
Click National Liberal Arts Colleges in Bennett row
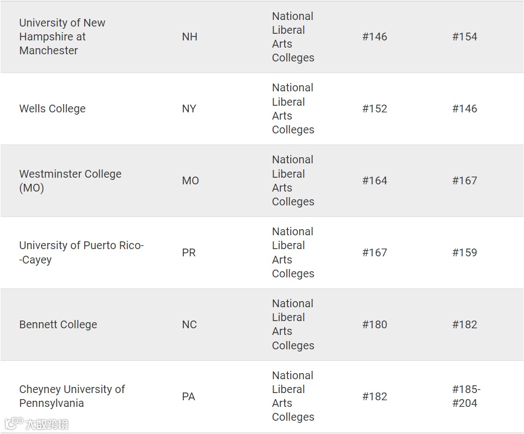(x=292, y=324)
